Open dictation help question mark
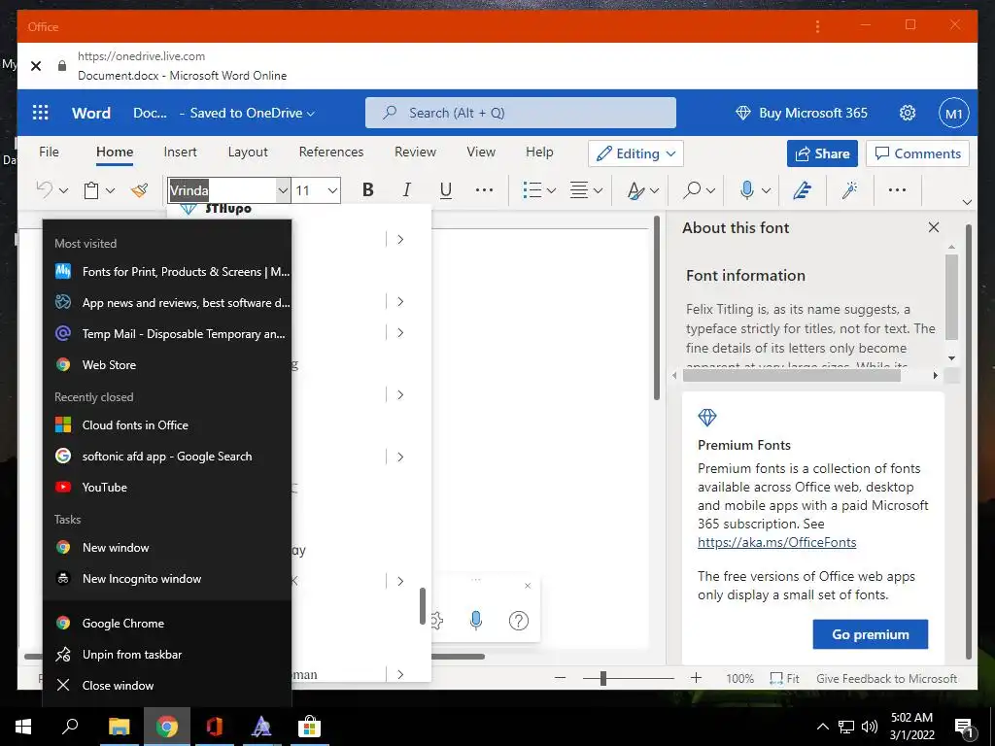This screenshot has width=995, height=746. click(x=519, y=620)
